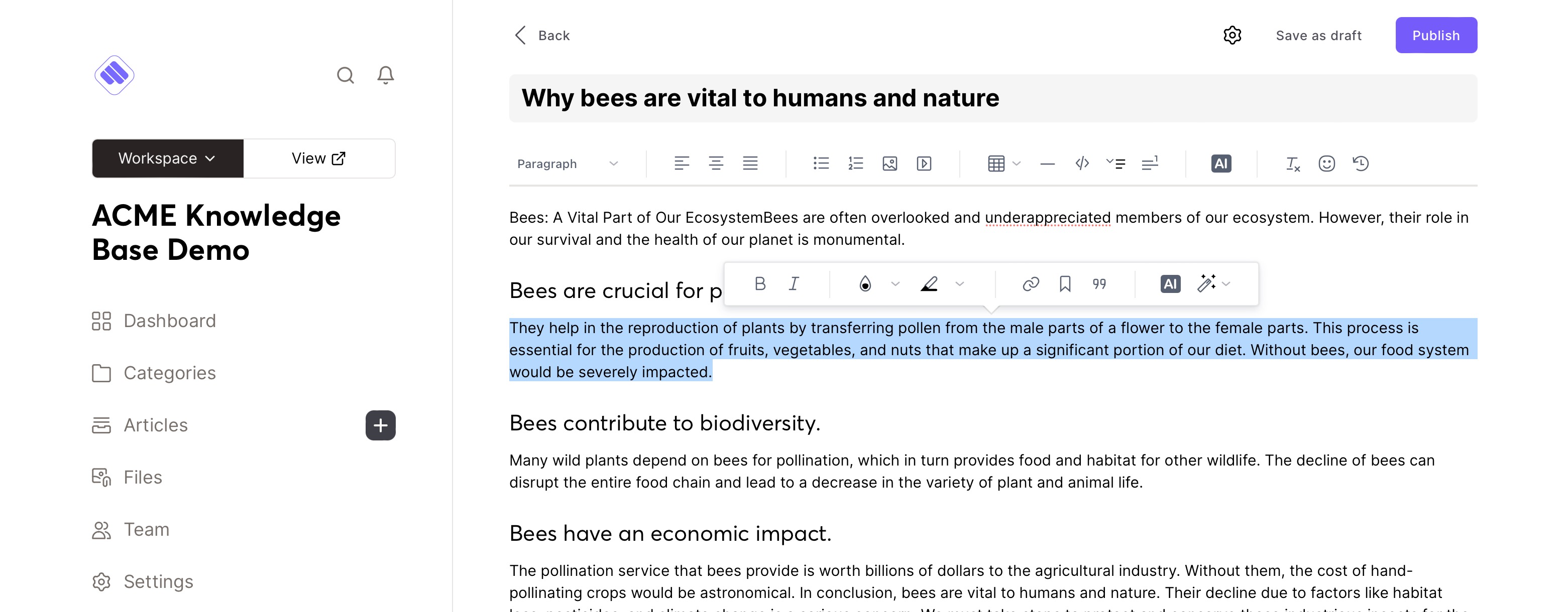This screenshot has width=1567, height=612.
Task: Open the emoji picker
Action: pos(1326,164)
